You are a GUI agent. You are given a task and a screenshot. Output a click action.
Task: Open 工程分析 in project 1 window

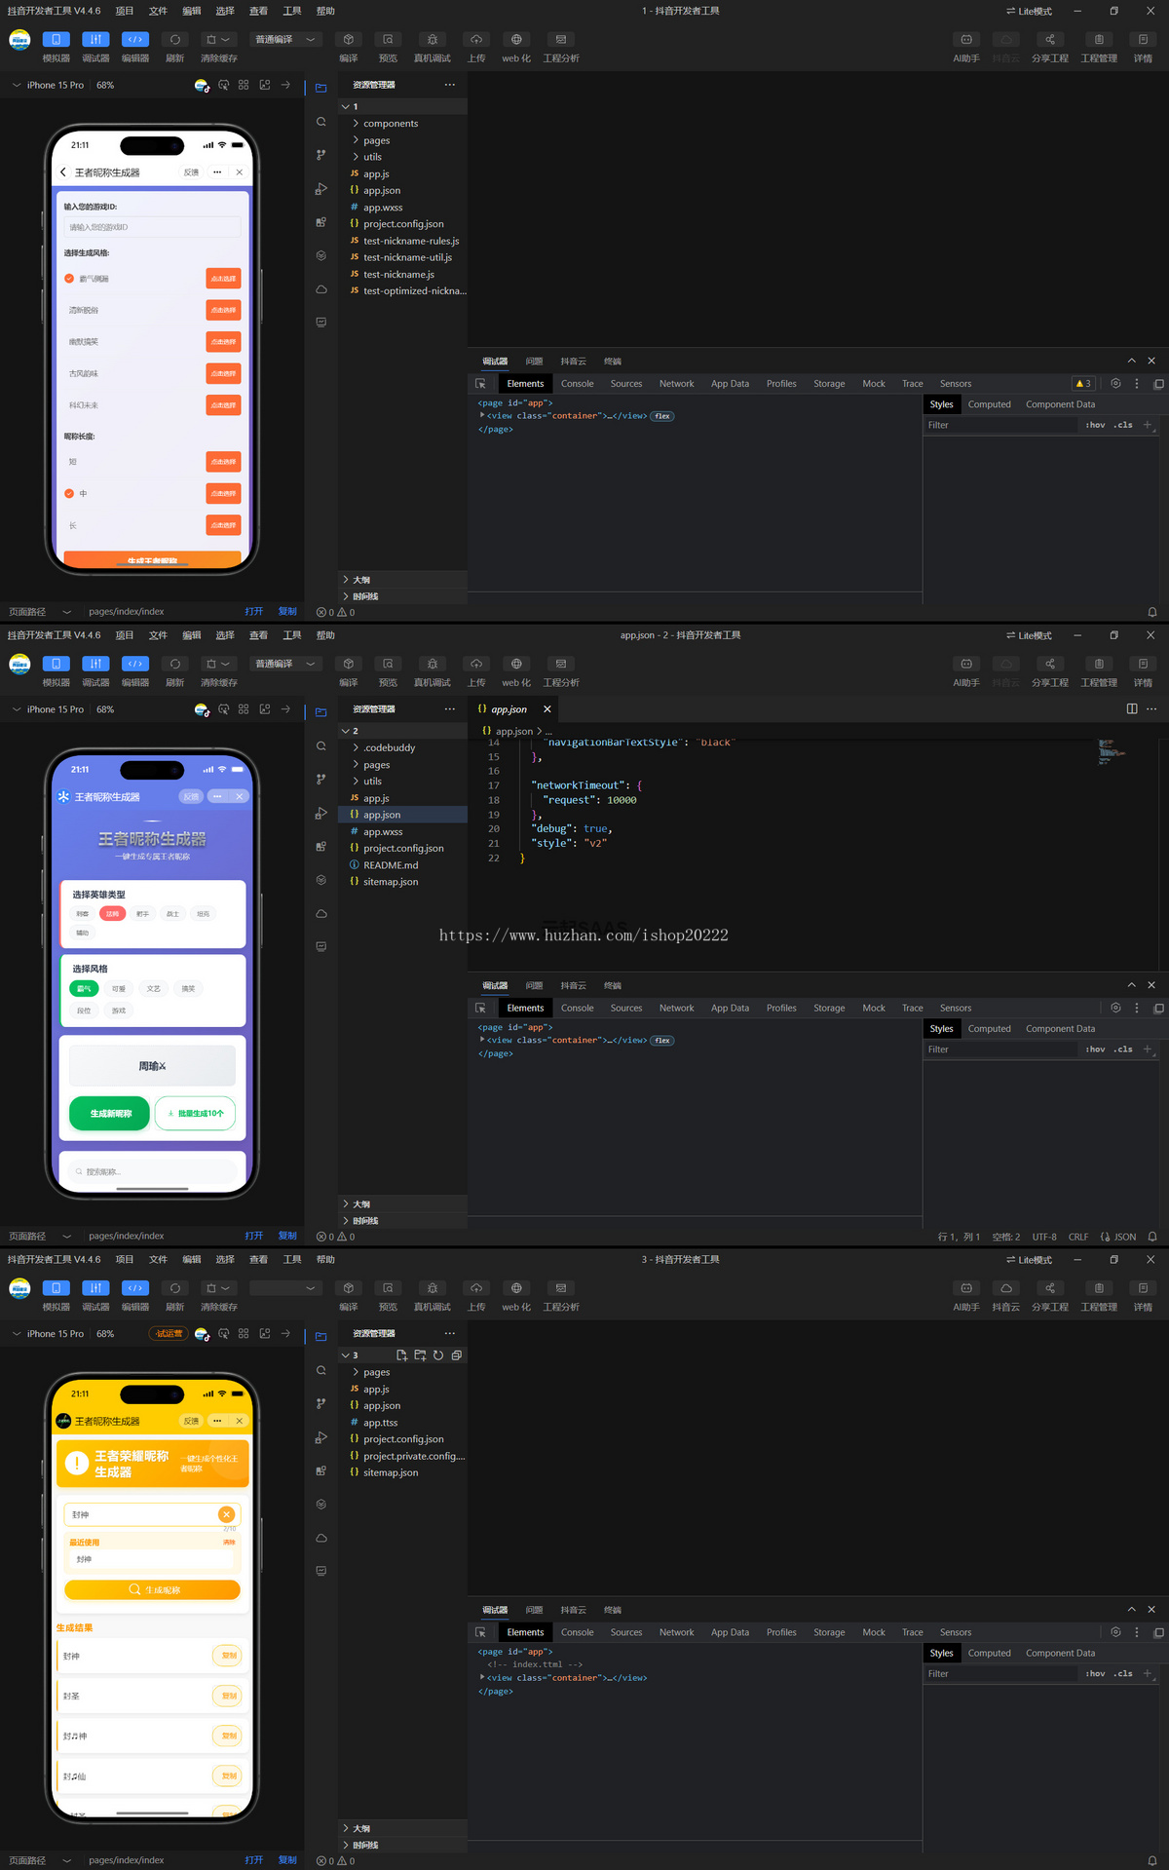pos(561,40)
